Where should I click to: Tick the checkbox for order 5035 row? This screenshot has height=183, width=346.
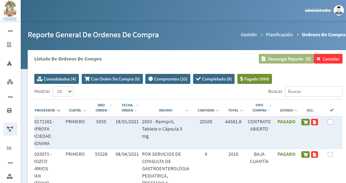tap(330, 122)
